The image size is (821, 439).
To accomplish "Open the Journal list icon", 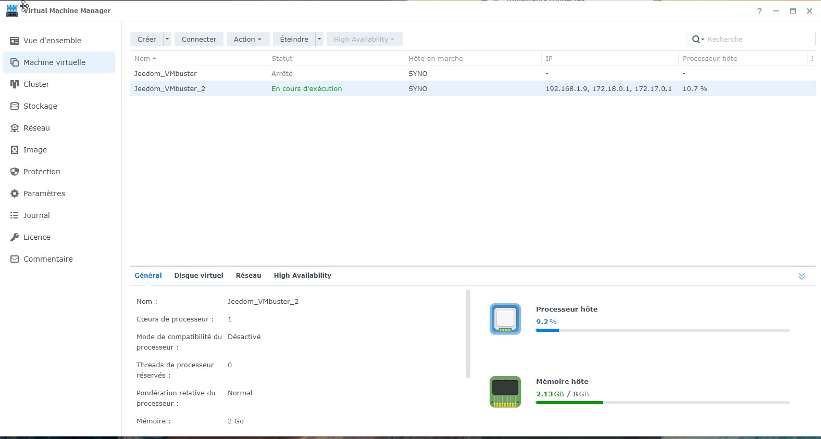I will pyautogui.click(x=15, y=215).
